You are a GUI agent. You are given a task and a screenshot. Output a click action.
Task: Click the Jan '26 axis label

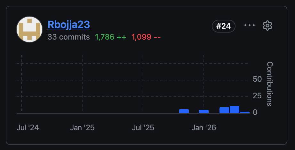[x=204, y=128]
